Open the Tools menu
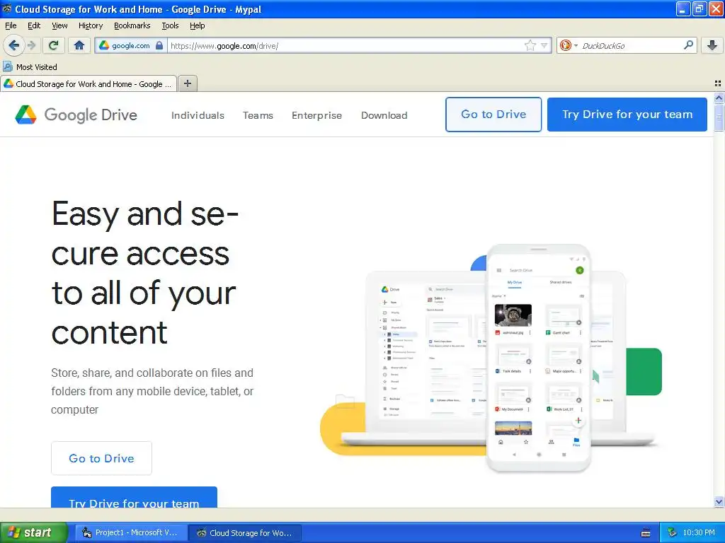Image resolution: width=725 pixels, height=543 pixels. click(x=170, y=25)
